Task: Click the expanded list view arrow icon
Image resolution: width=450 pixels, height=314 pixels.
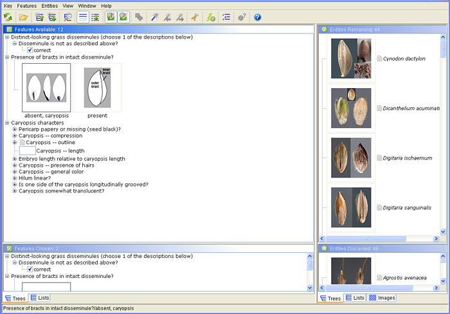Action: [x=95, y=17]
